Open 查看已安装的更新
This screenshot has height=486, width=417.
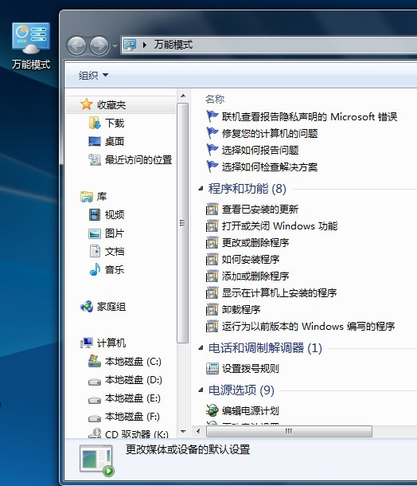[x=260, y=210]
